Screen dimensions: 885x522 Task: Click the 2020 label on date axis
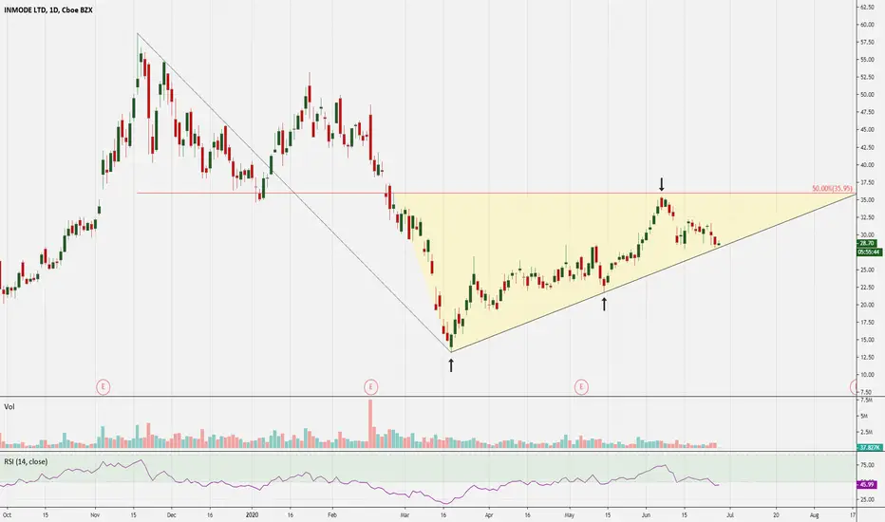(x=253, y=515)
